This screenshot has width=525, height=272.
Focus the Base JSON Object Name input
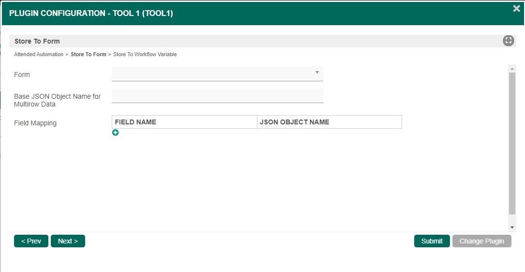coord(217,96)
